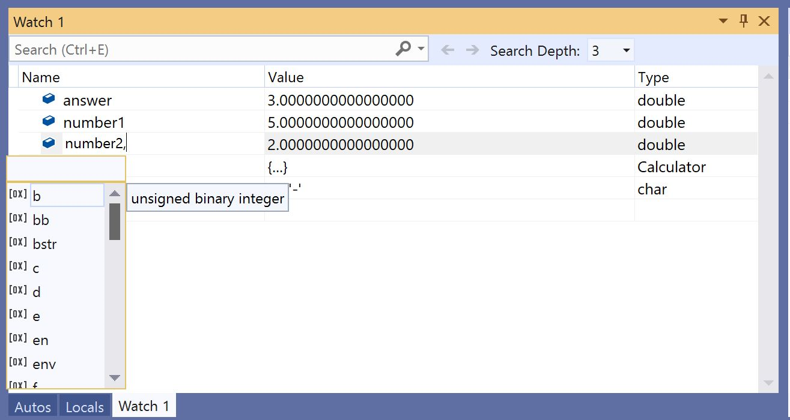The image size is (790, 420).
Task: Click the blue cube icon beside answer
Action: click(48, 99)
